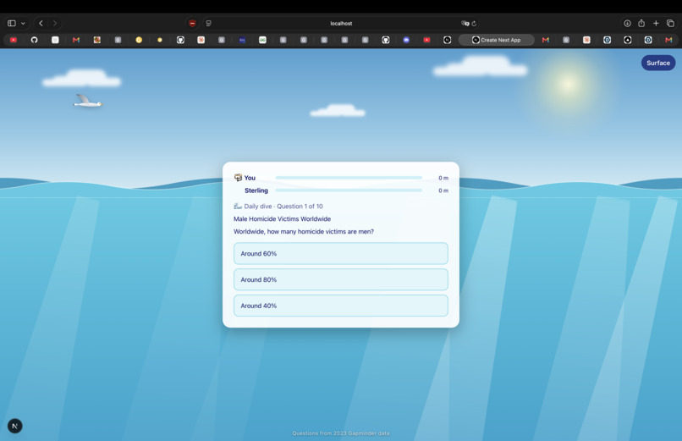The image size is (682, 441).
Task: Click the question about homicide victims being men
Action: (x=304, y=231)
